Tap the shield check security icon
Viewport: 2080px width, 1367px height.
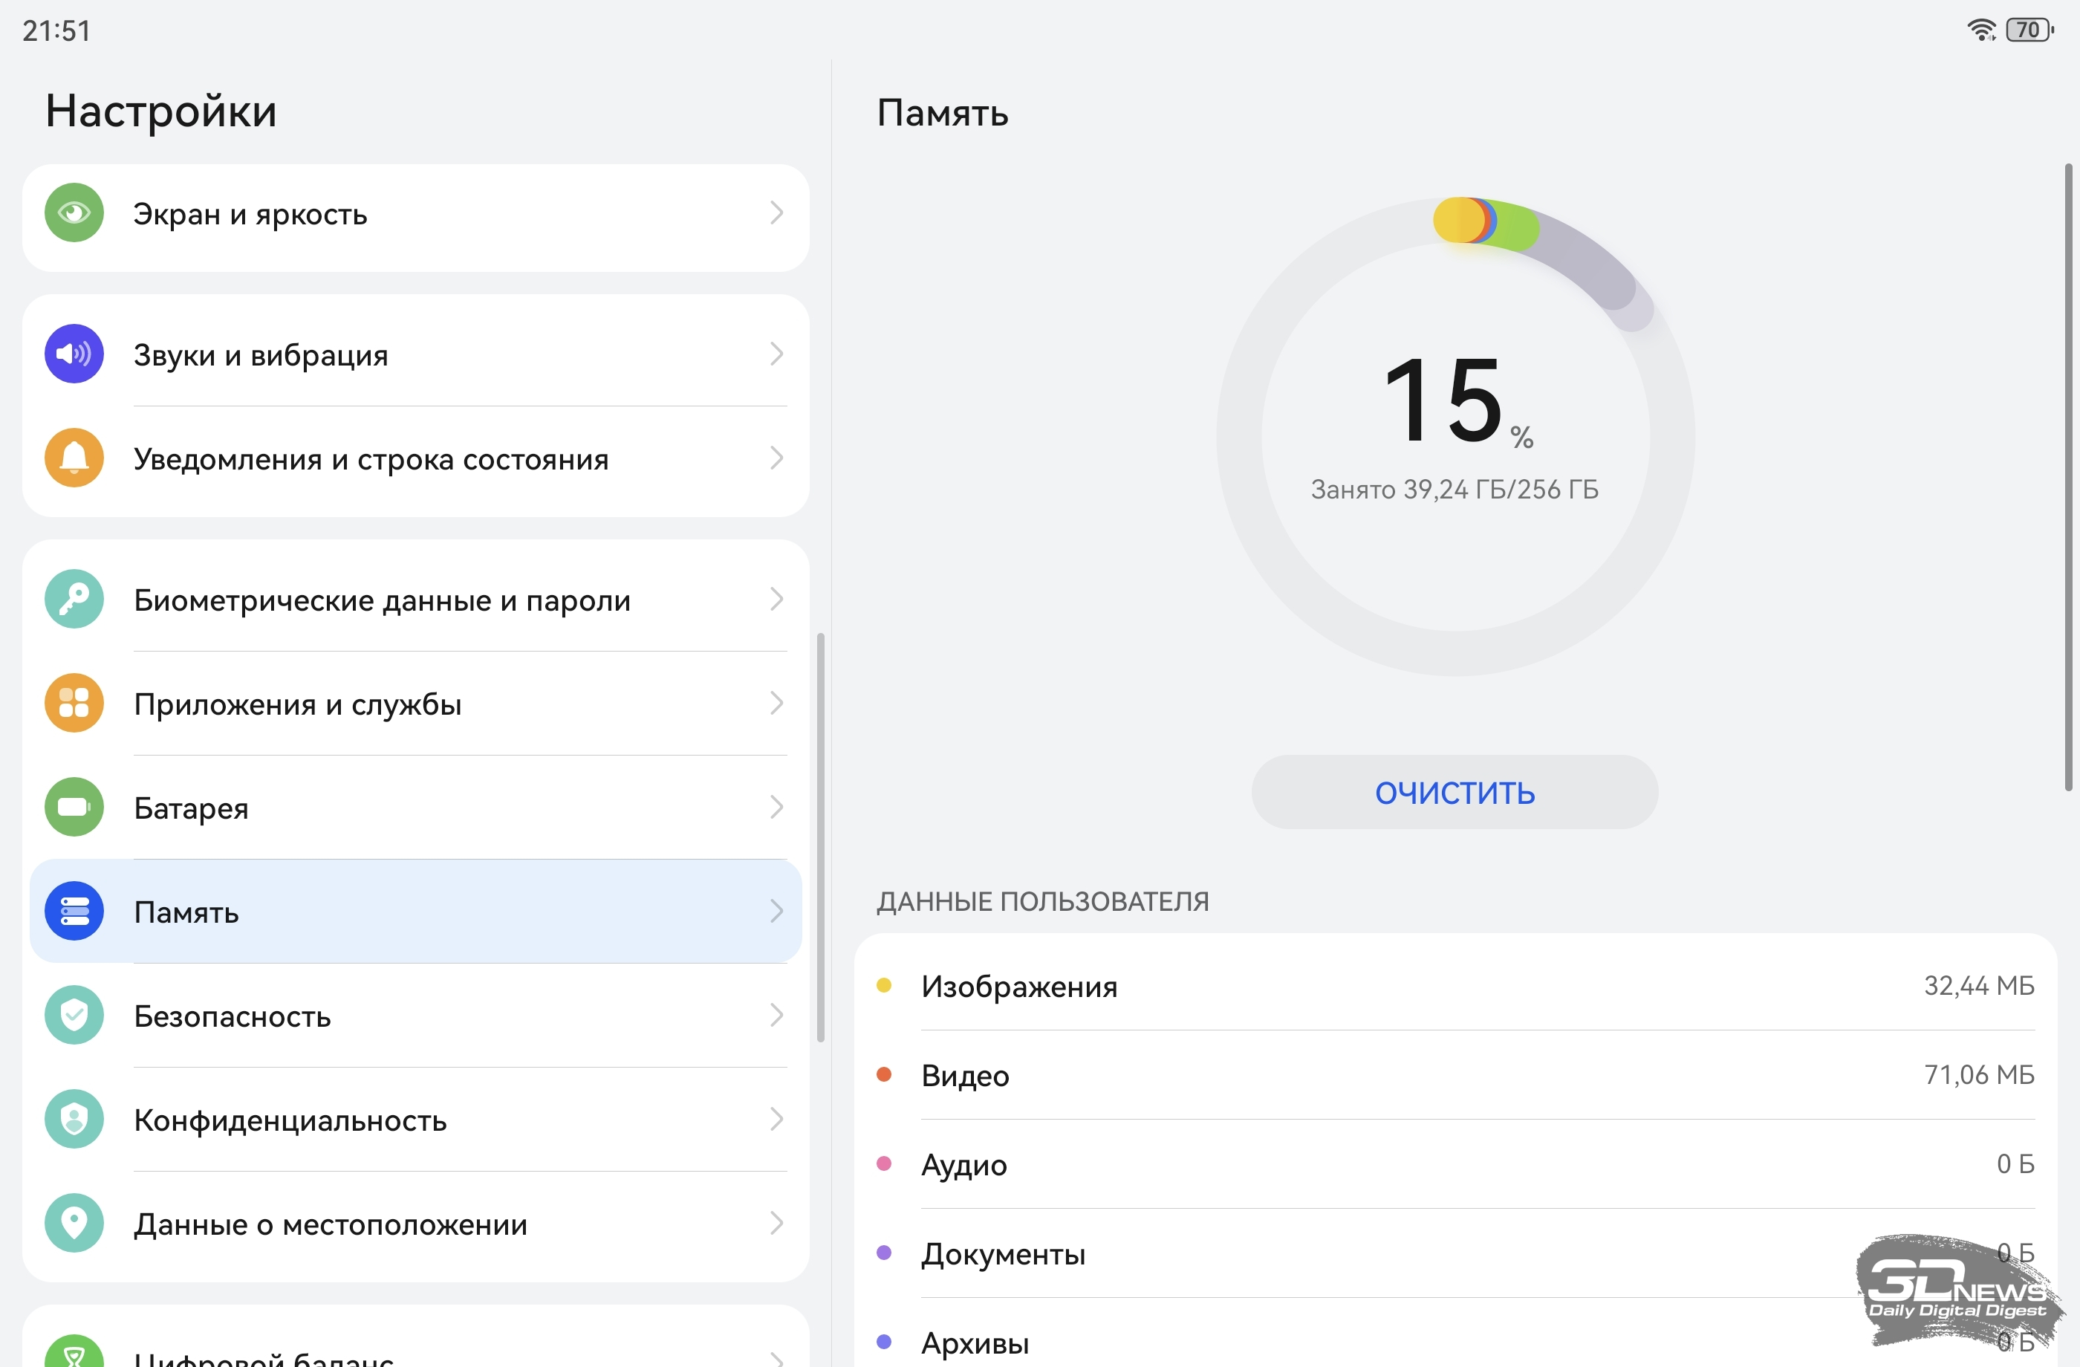tap(74, 1015)
